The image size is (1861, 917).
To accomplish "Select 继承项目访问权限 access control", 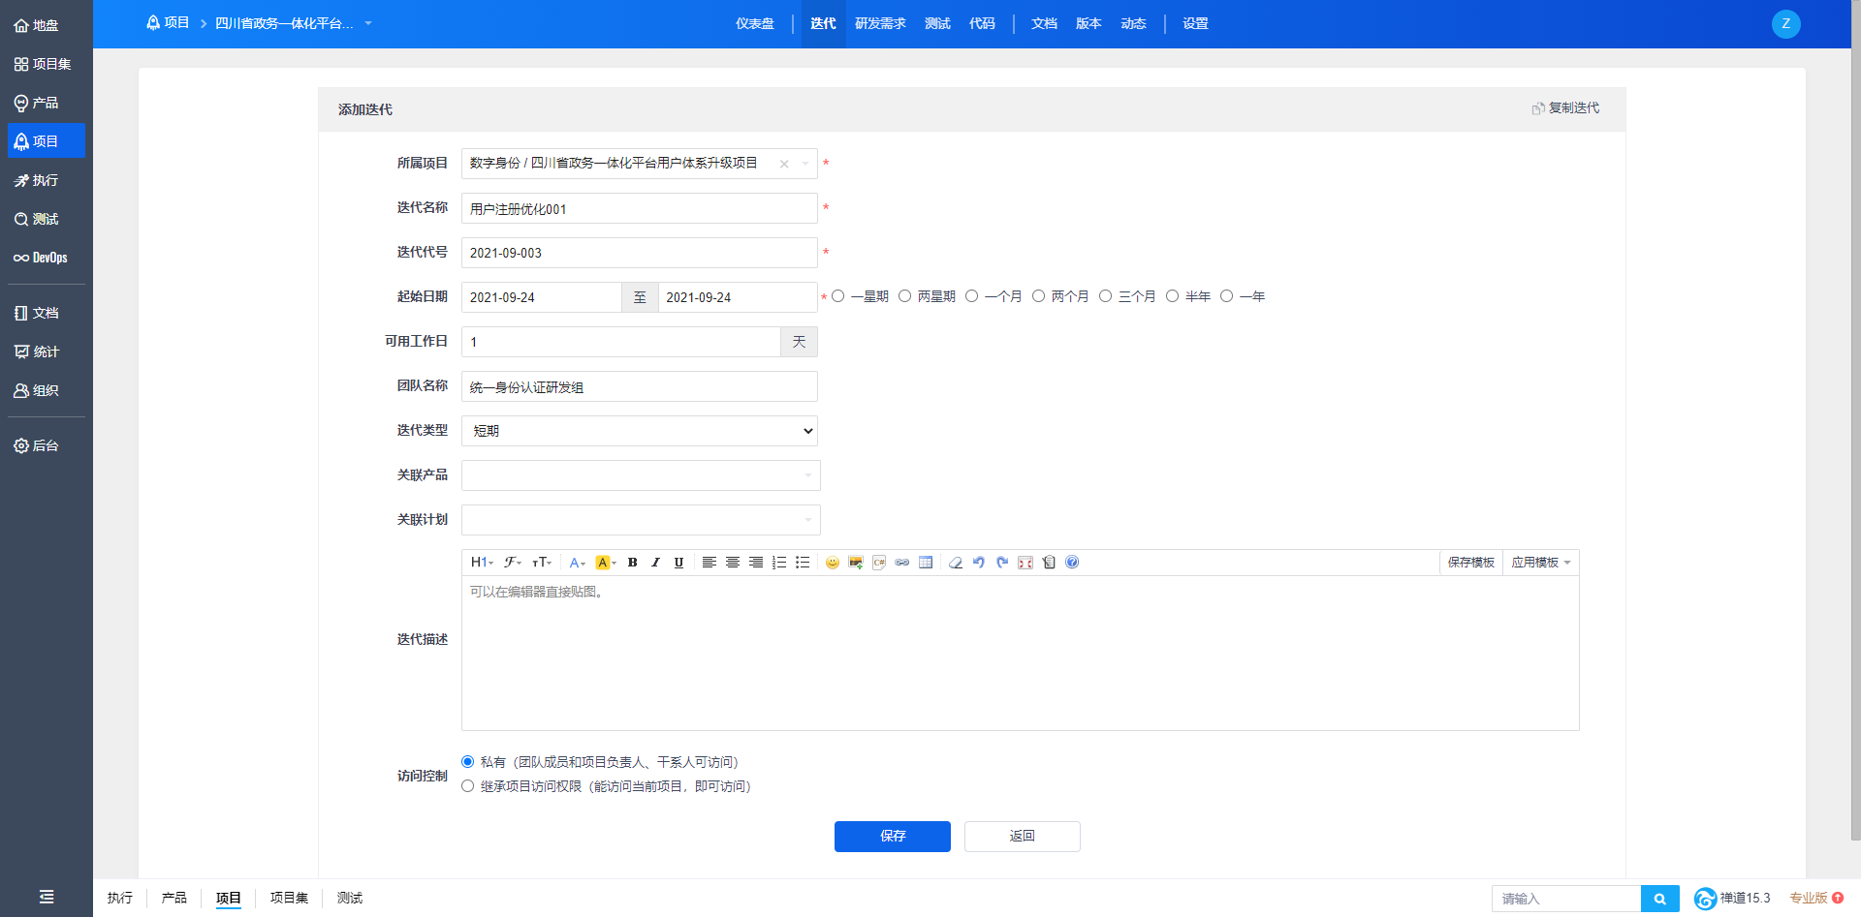I will coord(468,786).
